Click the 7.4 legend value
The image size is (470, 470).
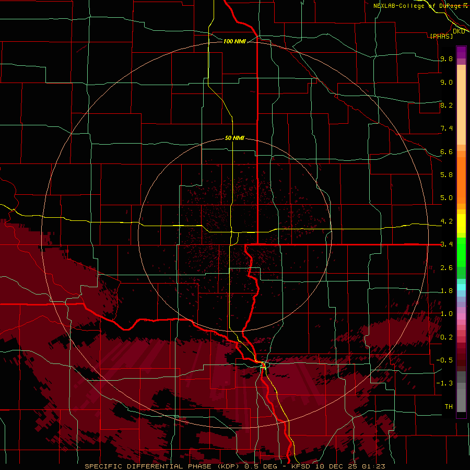pyautogui.click(x=446, y=128)
